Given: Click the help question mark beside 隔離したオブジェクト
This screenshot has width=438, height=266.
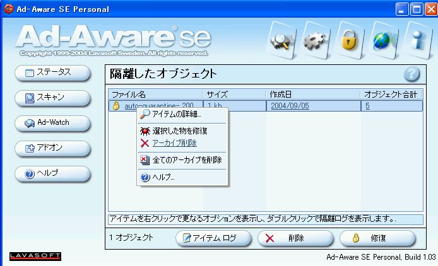Looking at the screenshot, I should pos(411,74).
